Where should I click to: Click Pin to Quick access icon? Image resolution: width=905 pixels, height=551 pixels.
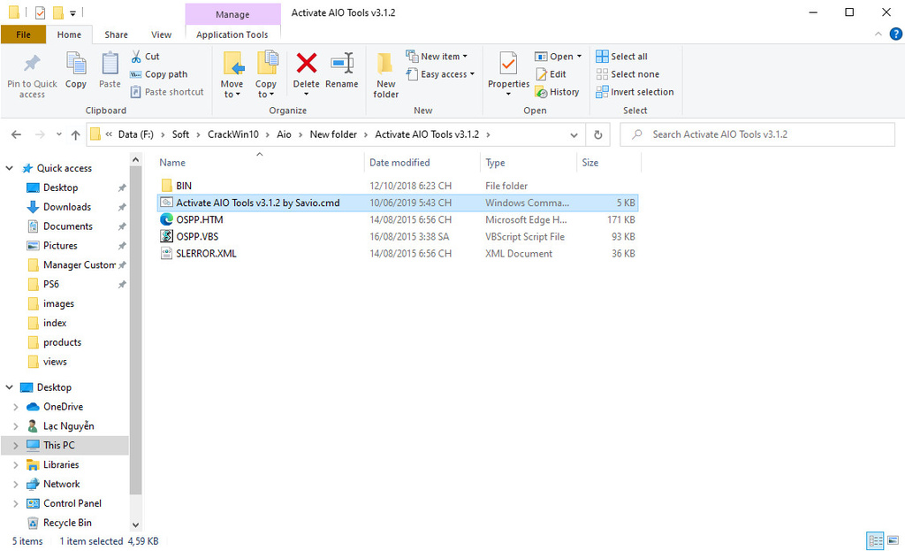[x=32, y=64]
